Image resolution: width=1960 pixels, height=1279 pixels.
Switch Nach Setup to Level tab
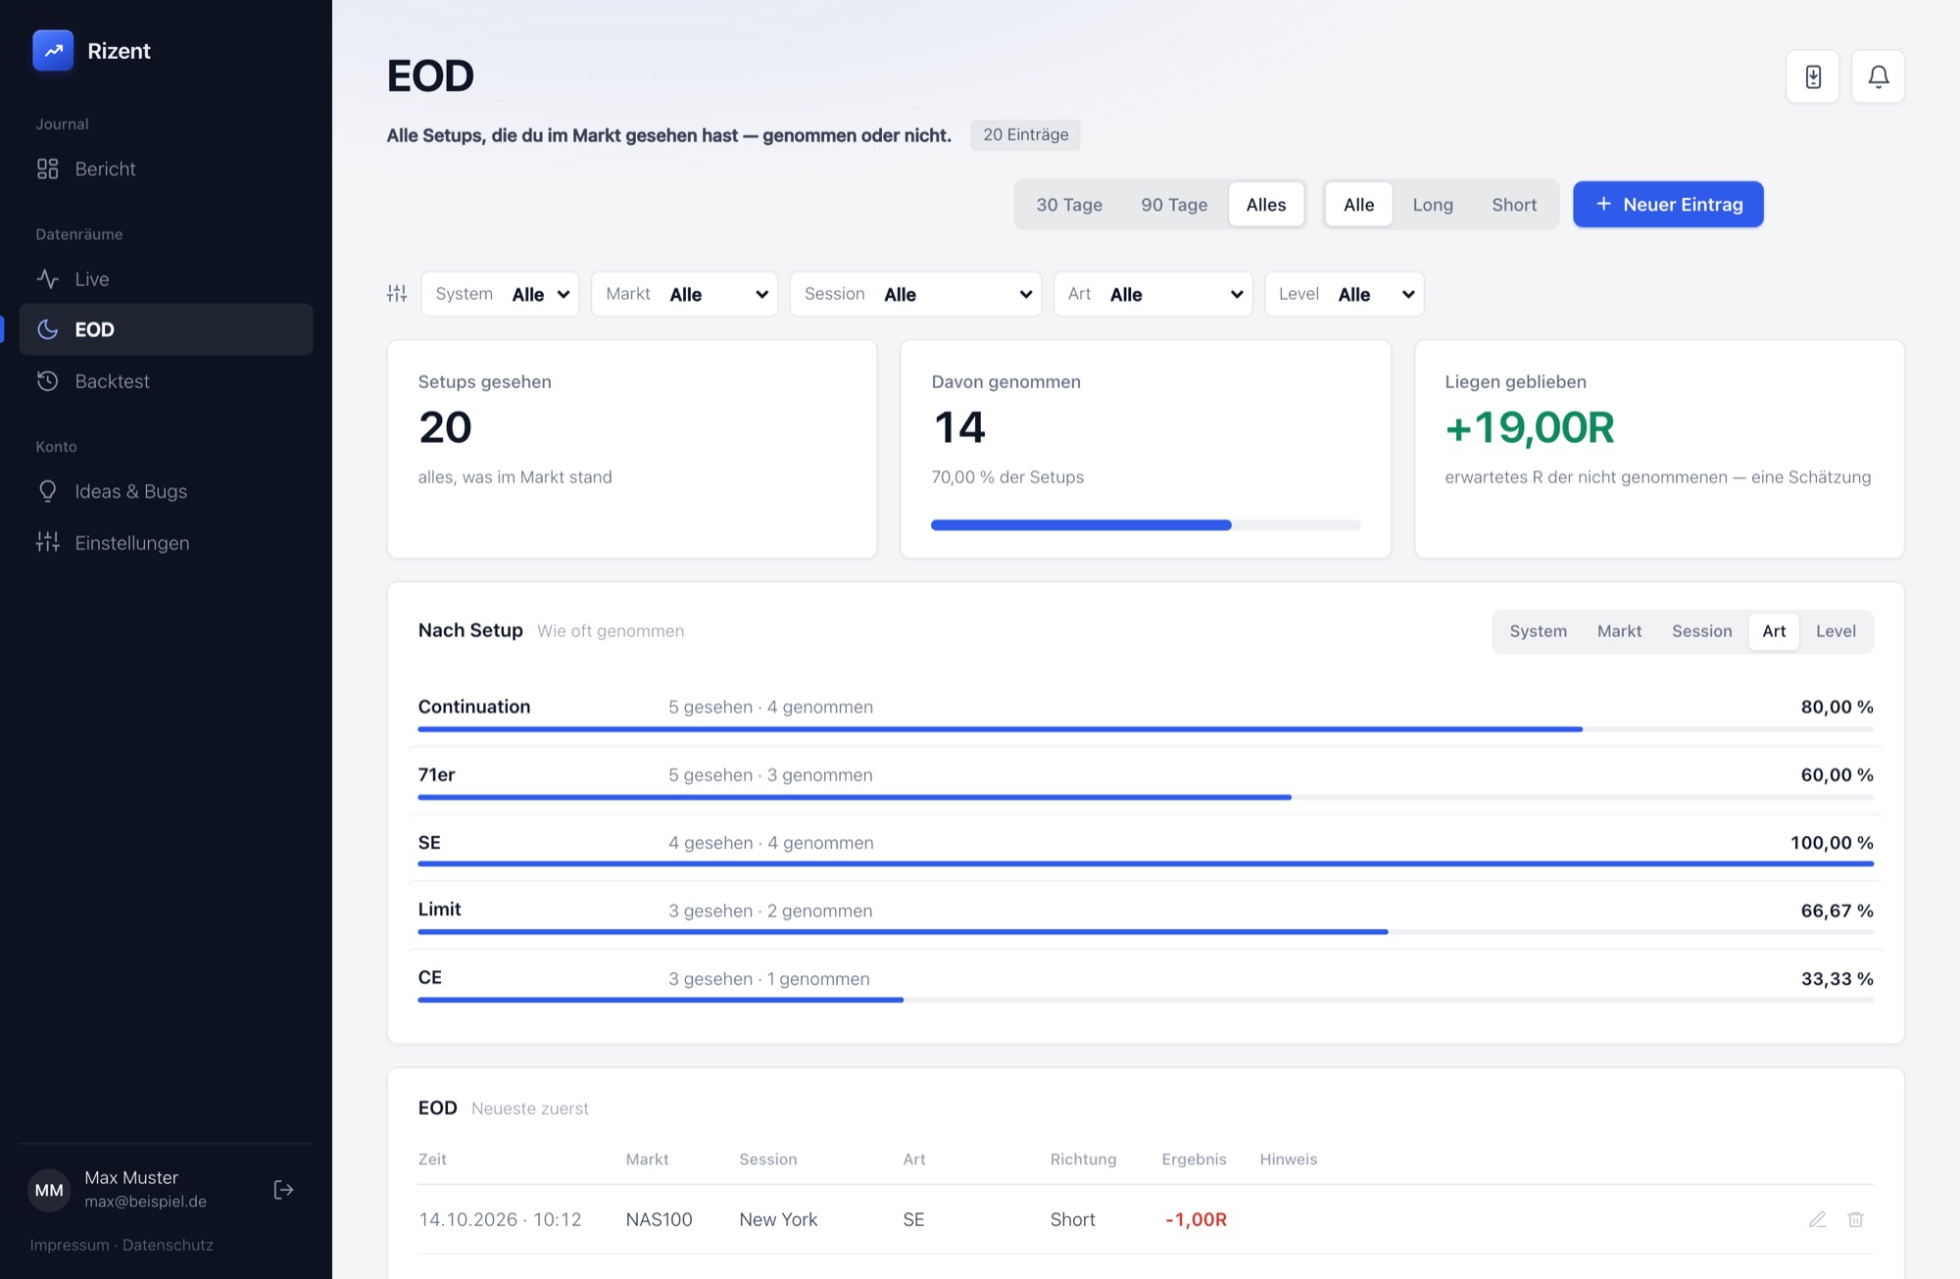coord(1836,631)
